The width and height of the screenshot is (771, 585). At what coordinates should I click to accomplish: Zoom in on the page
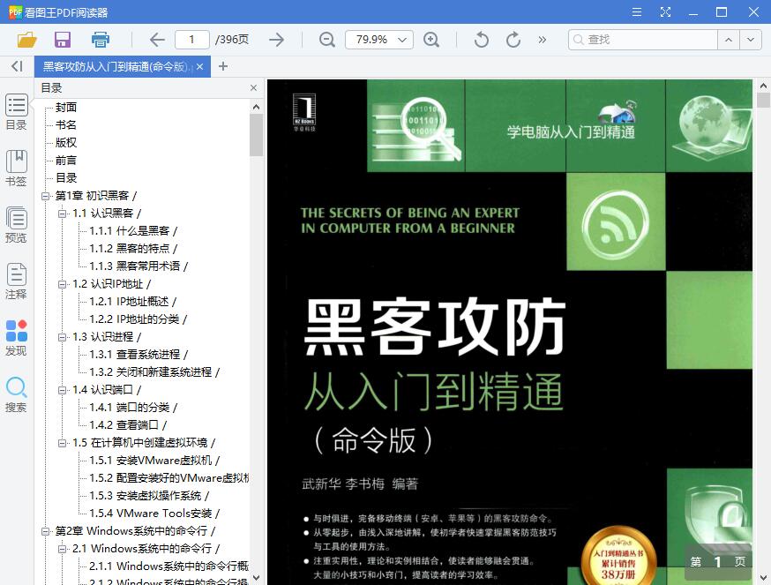pos(433,40)
